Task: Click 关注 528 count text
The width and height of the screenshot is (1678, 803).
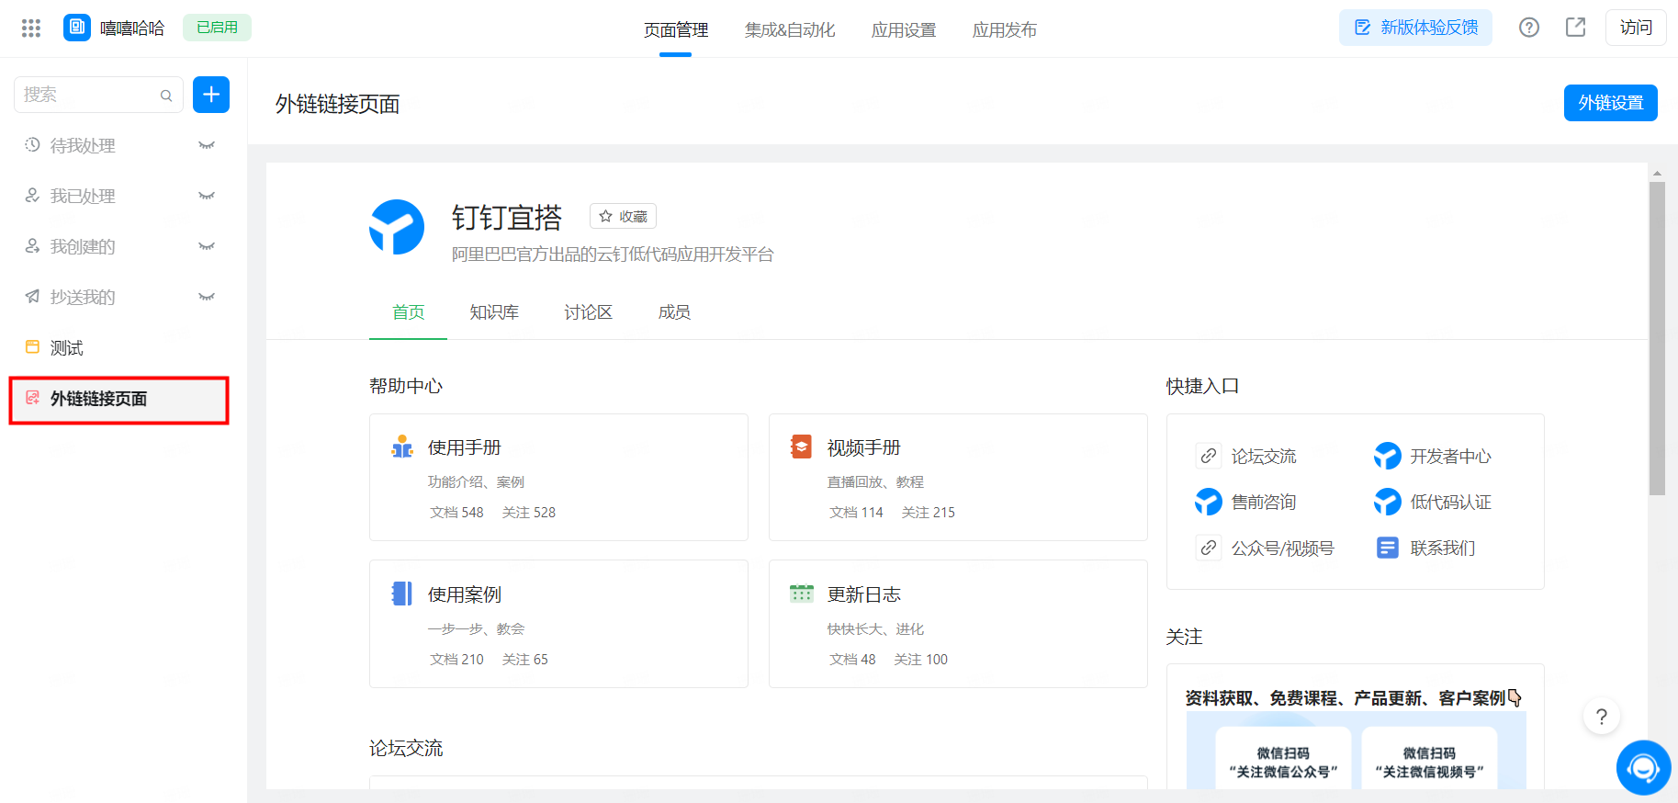Action: tap(529, 513)
